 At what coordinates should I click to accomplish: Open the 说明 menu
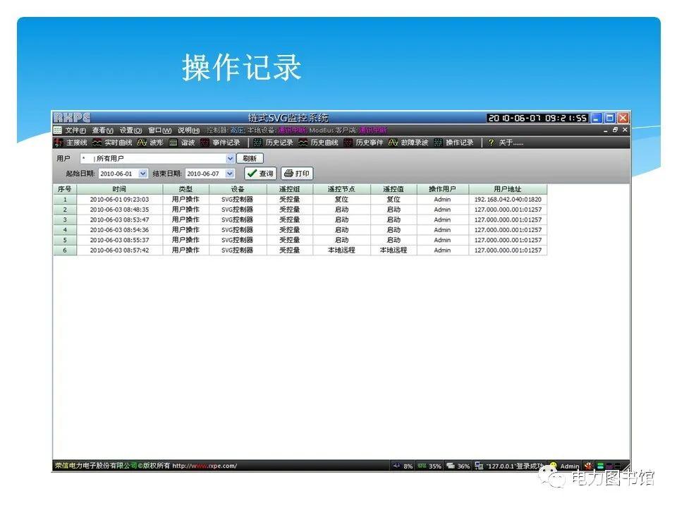188,130
